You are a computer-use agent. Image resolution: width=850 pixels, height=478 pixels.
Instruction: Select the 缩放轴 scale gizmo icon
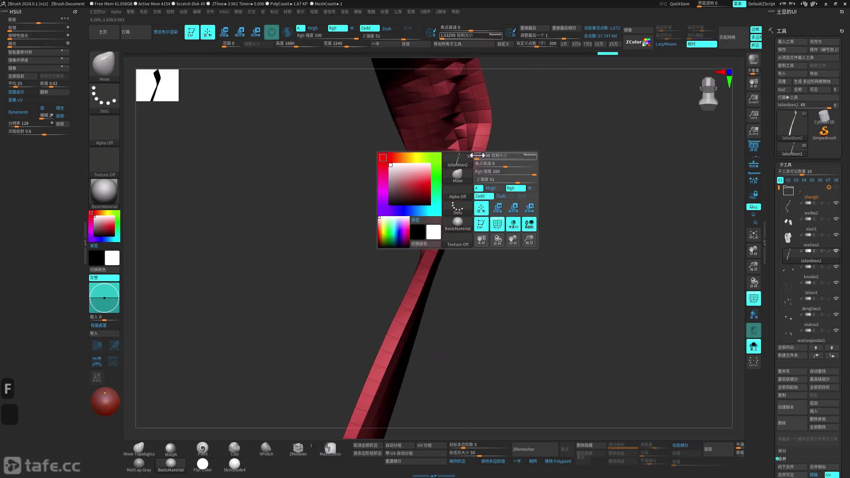point(240,32)
